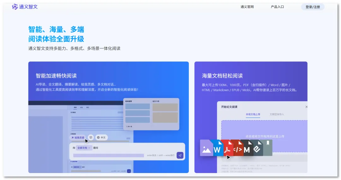Expand the 全部文档 dropdown in the large ask box

coord(84,148)
